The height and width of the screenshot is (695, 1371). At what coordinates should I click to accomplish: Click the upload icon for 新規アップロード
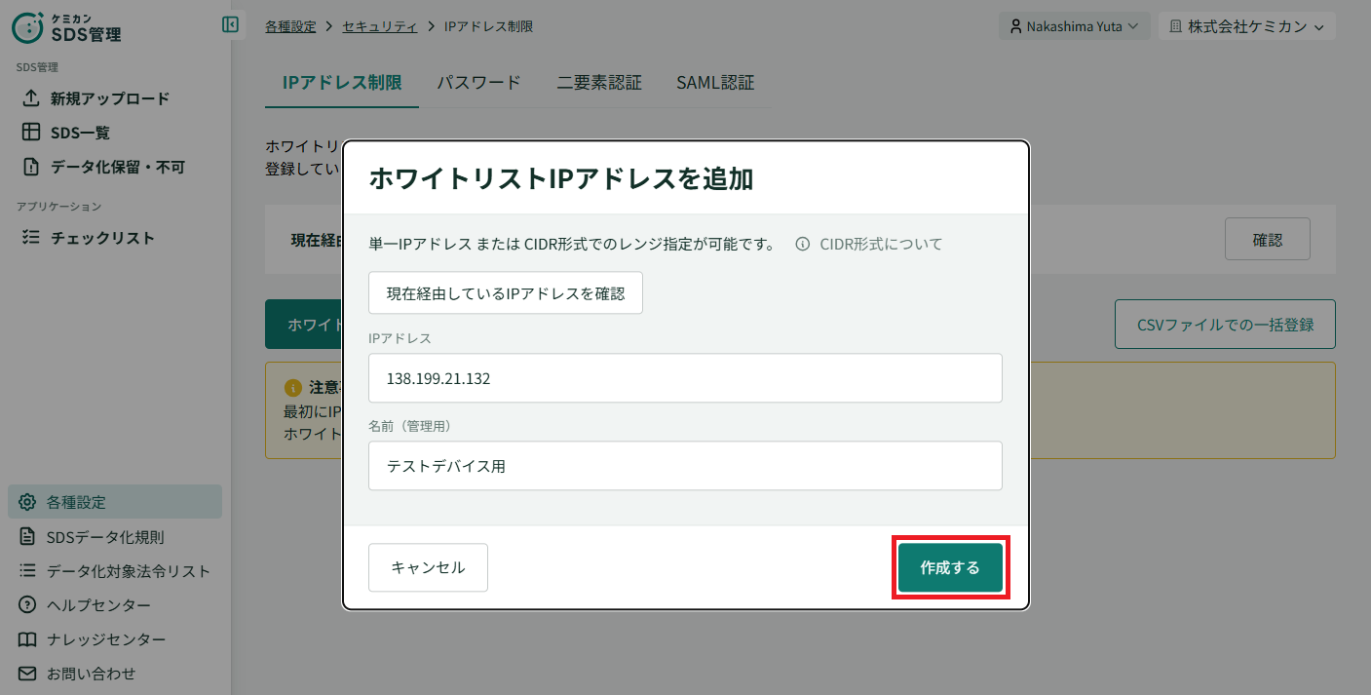tap(31, 98)
